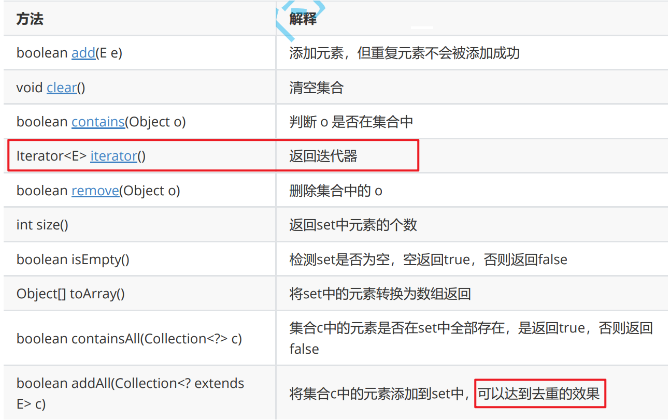
Task: Click the 返回迭代器 description text
Action: tap(323, 156)
